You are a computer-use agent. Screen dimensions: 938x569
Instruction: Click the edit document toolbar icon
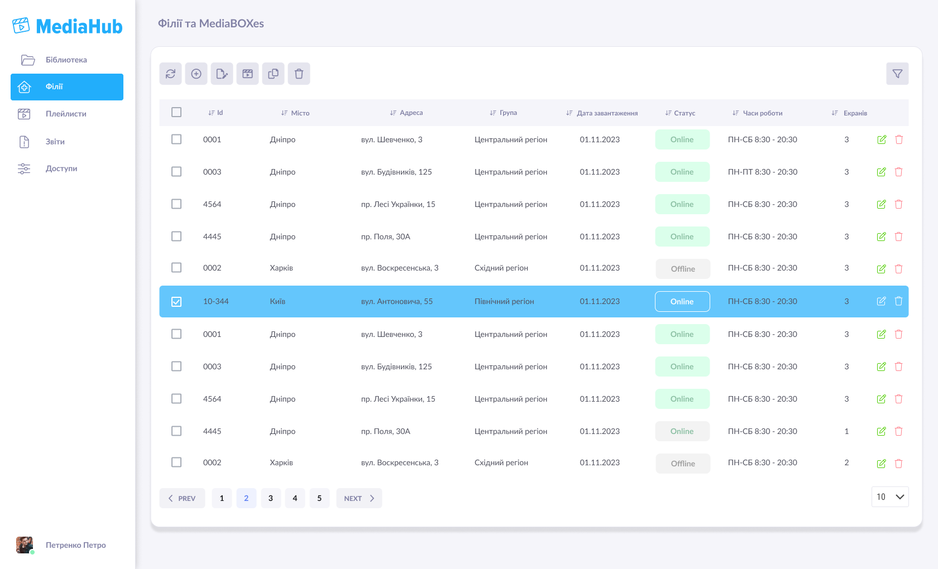[222, 74]
